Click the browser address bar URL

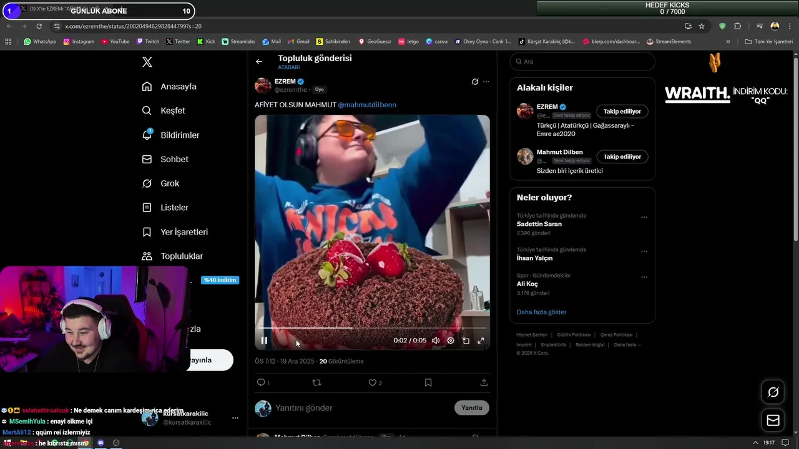(133, 26)
